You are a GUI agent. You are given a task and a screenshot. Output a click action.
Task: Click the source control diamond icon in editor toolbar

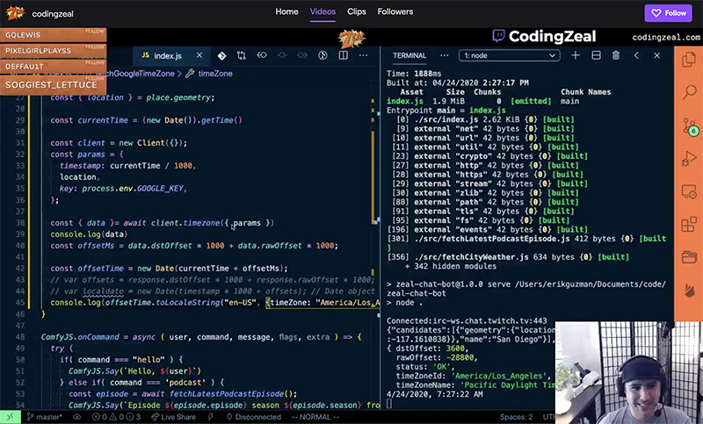[x=221, y=55]
